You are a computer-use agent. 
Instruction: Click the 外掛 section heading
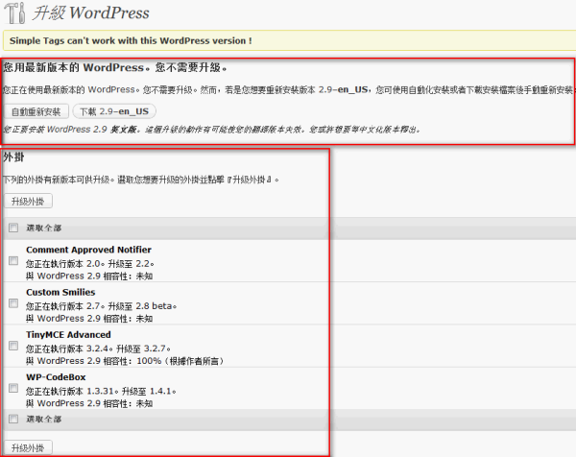coord(13,157)
